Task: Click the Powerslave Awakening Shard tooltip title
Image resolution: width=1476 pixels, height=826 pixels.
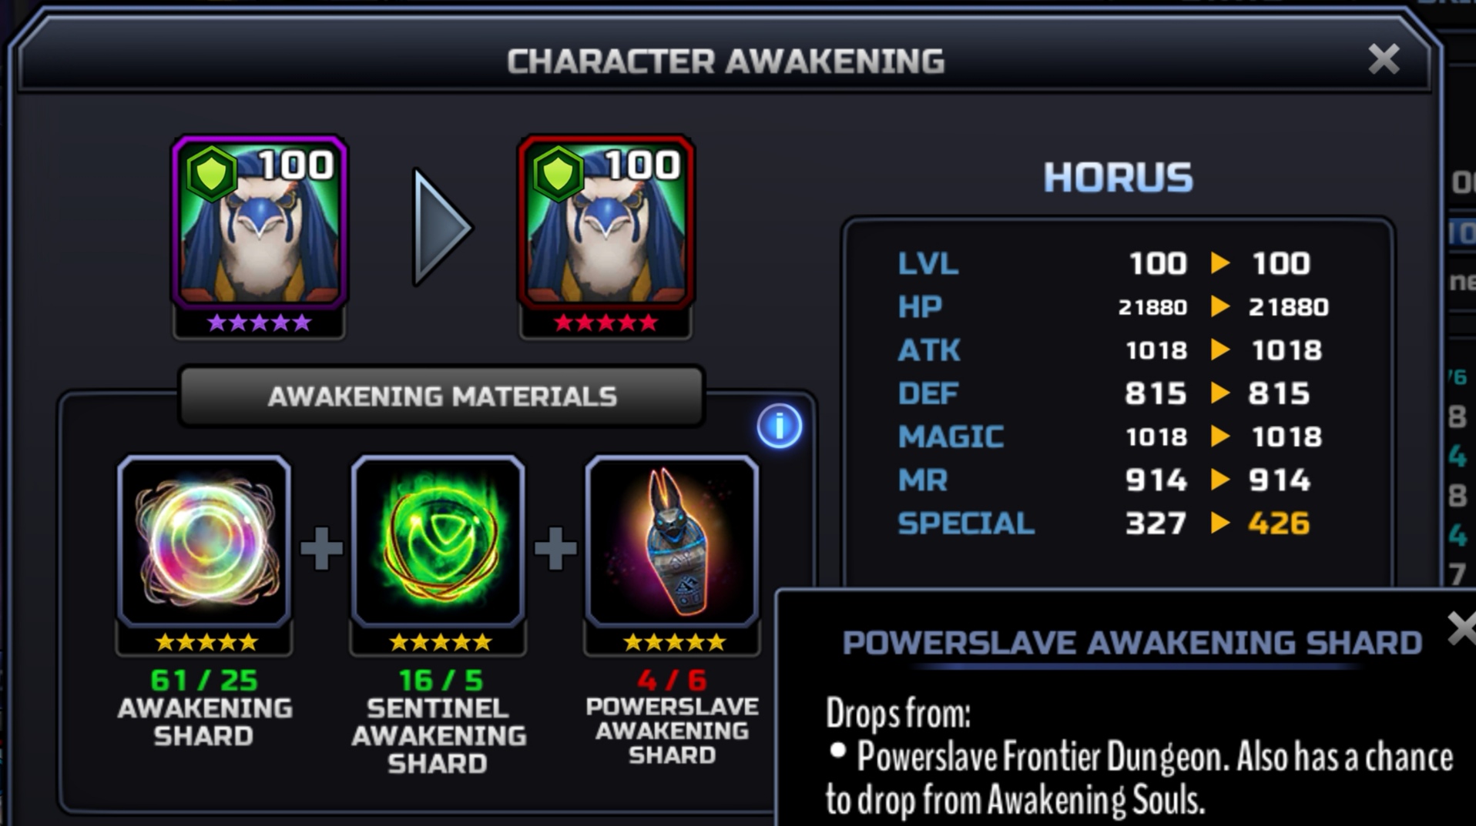Action: coord(1132,643)
